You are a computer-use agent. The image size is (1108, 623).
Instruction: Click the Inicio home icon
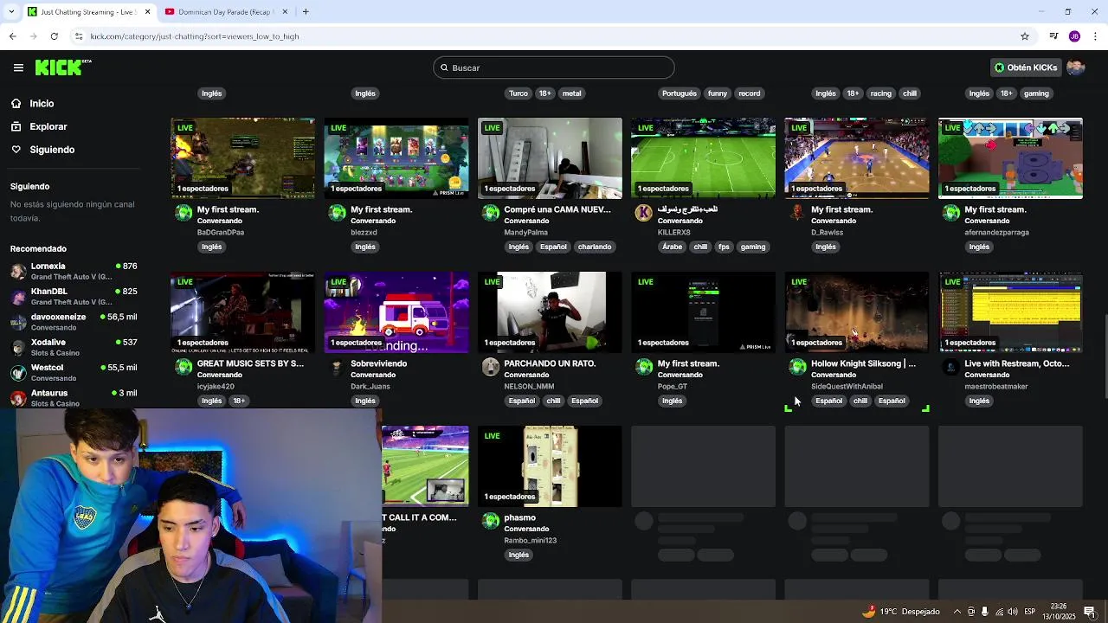pos(16,103)
